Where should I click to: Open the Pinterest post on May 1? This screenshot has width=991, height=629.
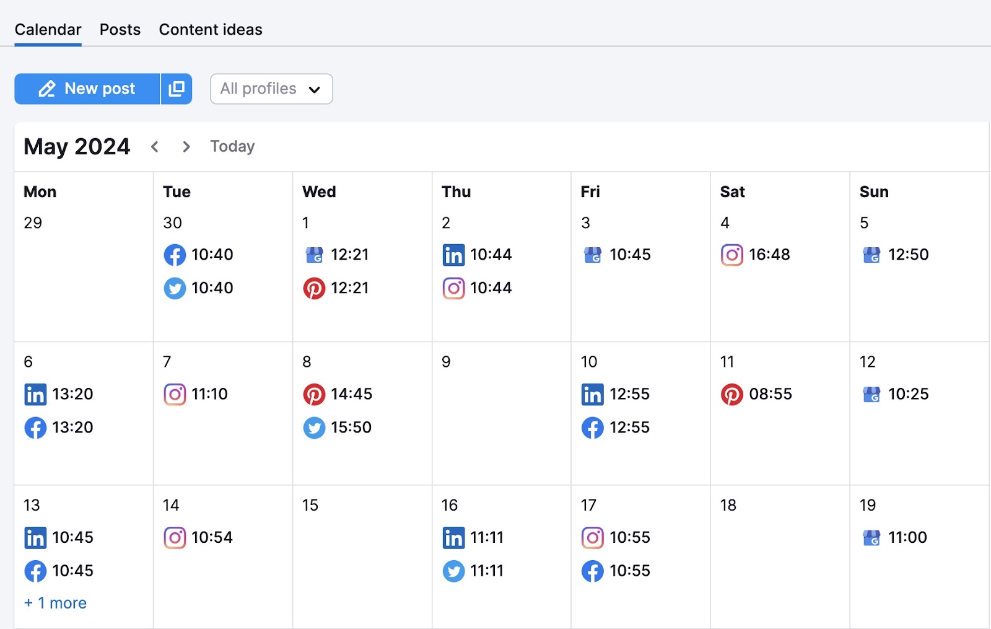338,288
